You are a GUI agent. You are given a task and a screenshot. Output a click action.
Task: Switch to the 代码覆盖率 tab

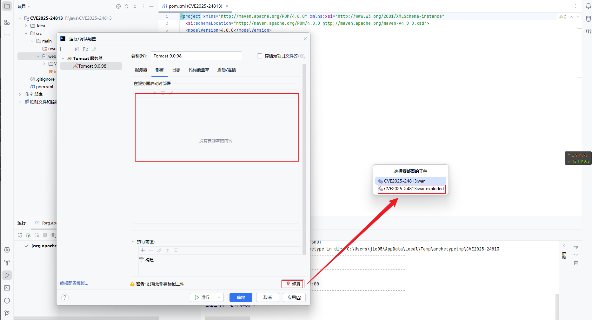coord(199,70)
